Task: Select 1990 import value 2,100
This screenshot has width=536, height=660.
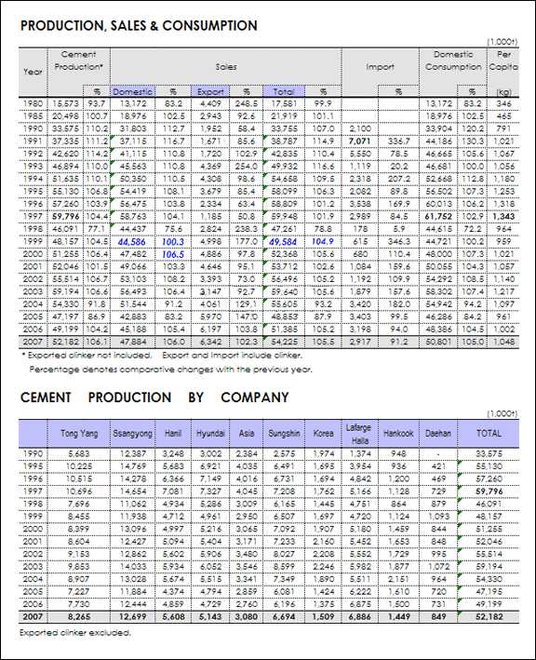Action: (x=360, y=128)
